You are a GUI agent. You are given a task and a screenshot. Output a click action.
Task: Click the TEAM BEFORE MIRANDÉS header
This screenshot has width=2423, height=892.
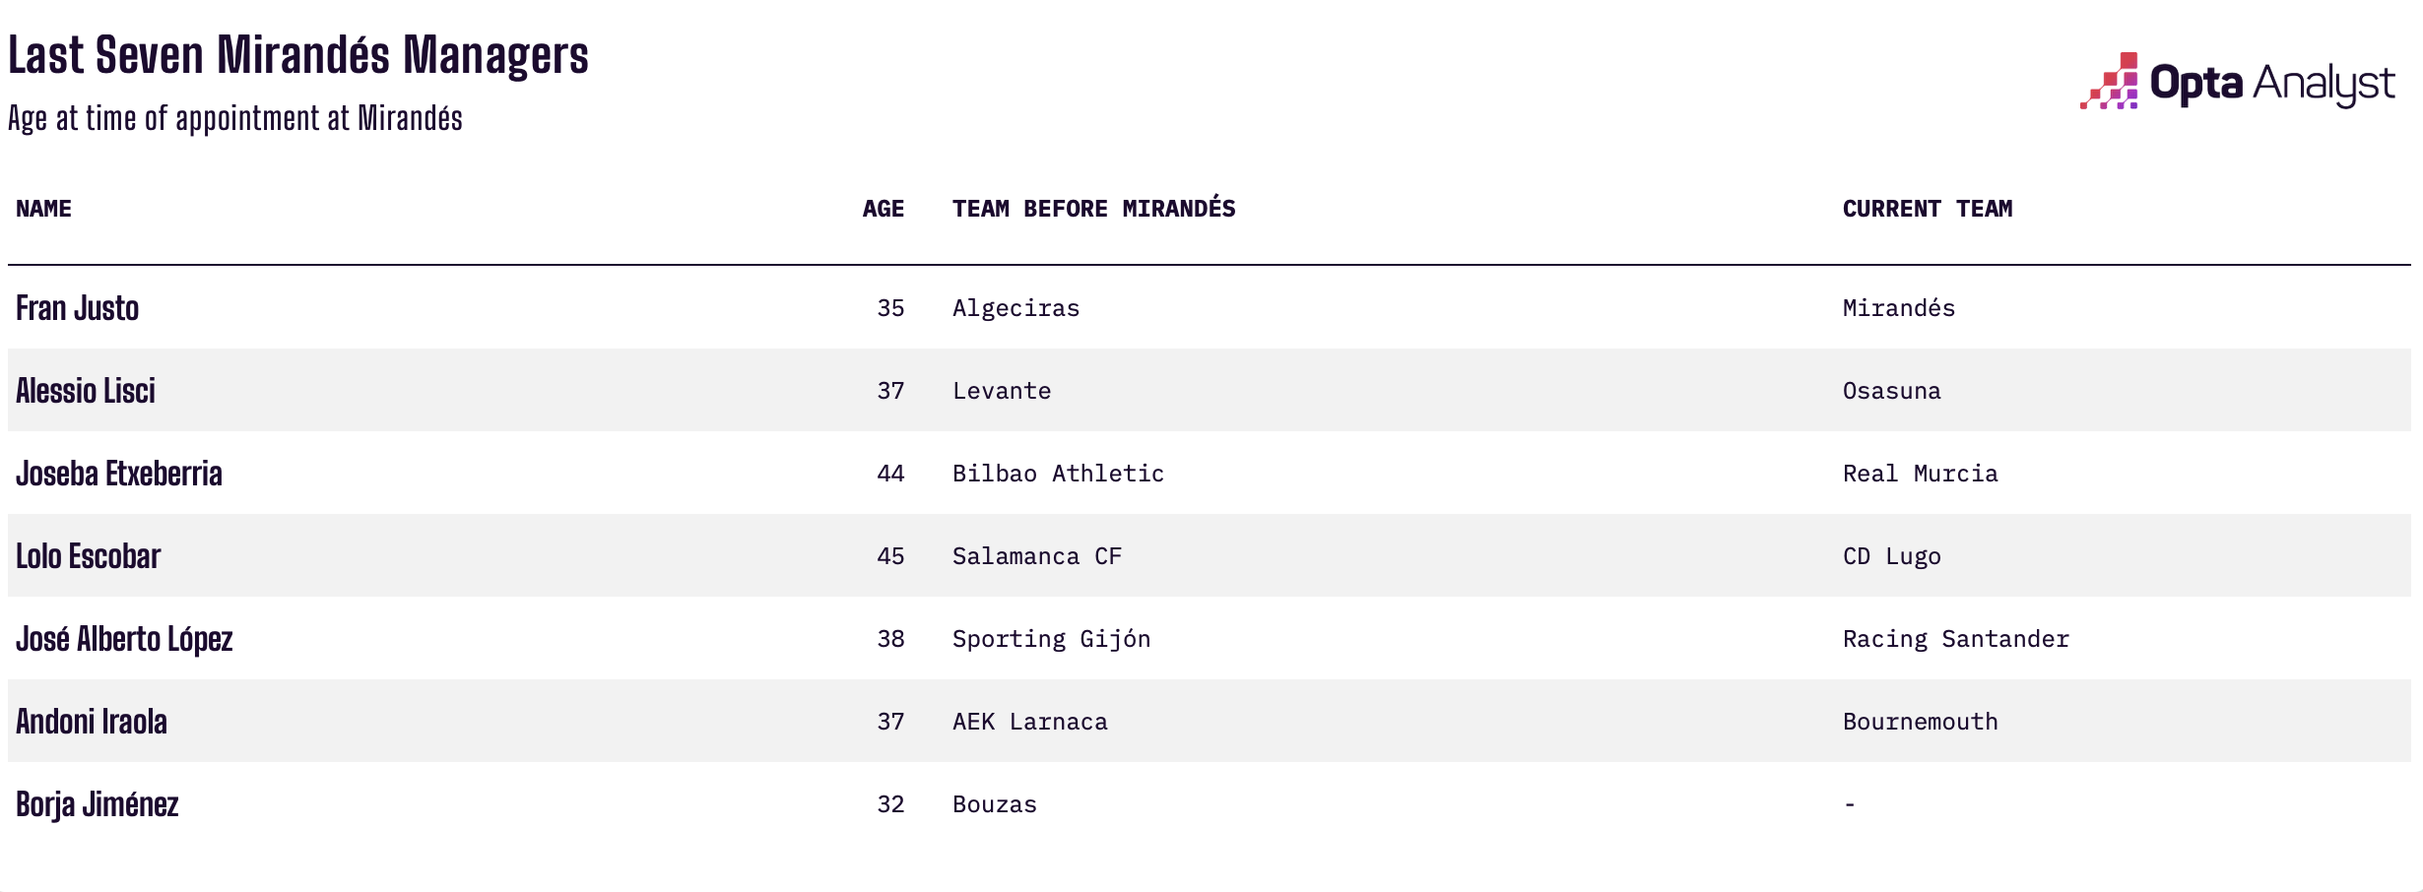tap(1093, 209)
